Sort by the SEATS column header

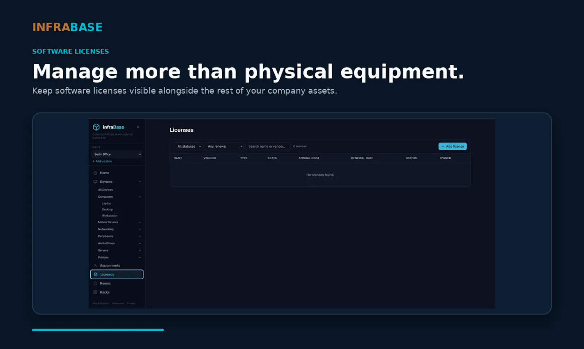[272, 158]
